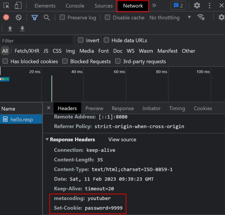
Task: Open the Cookies tab
Action: (203, 108)
